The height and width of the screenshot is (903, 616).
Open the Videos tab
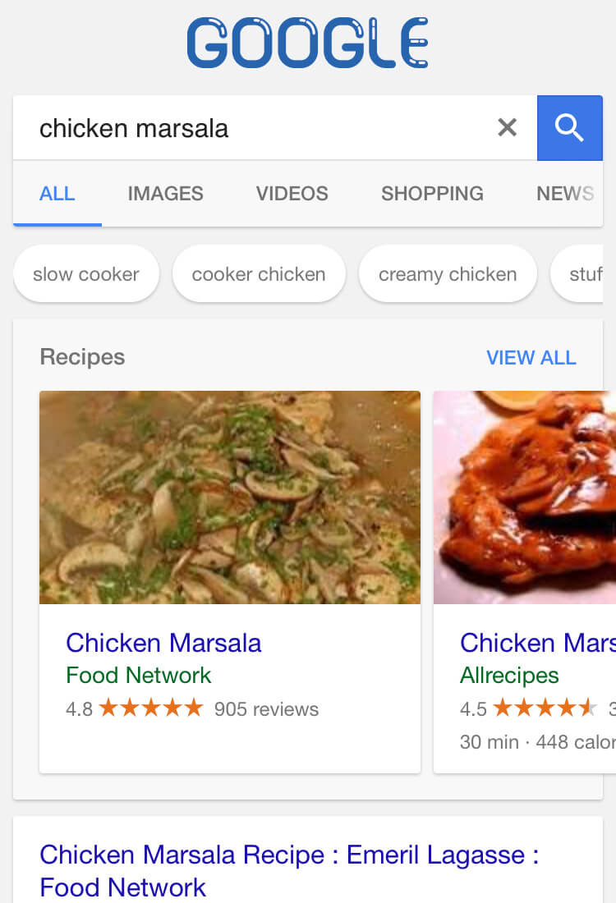click(292, 194)
